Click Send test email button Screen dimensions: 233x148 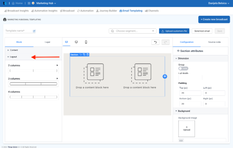(202, 31)
